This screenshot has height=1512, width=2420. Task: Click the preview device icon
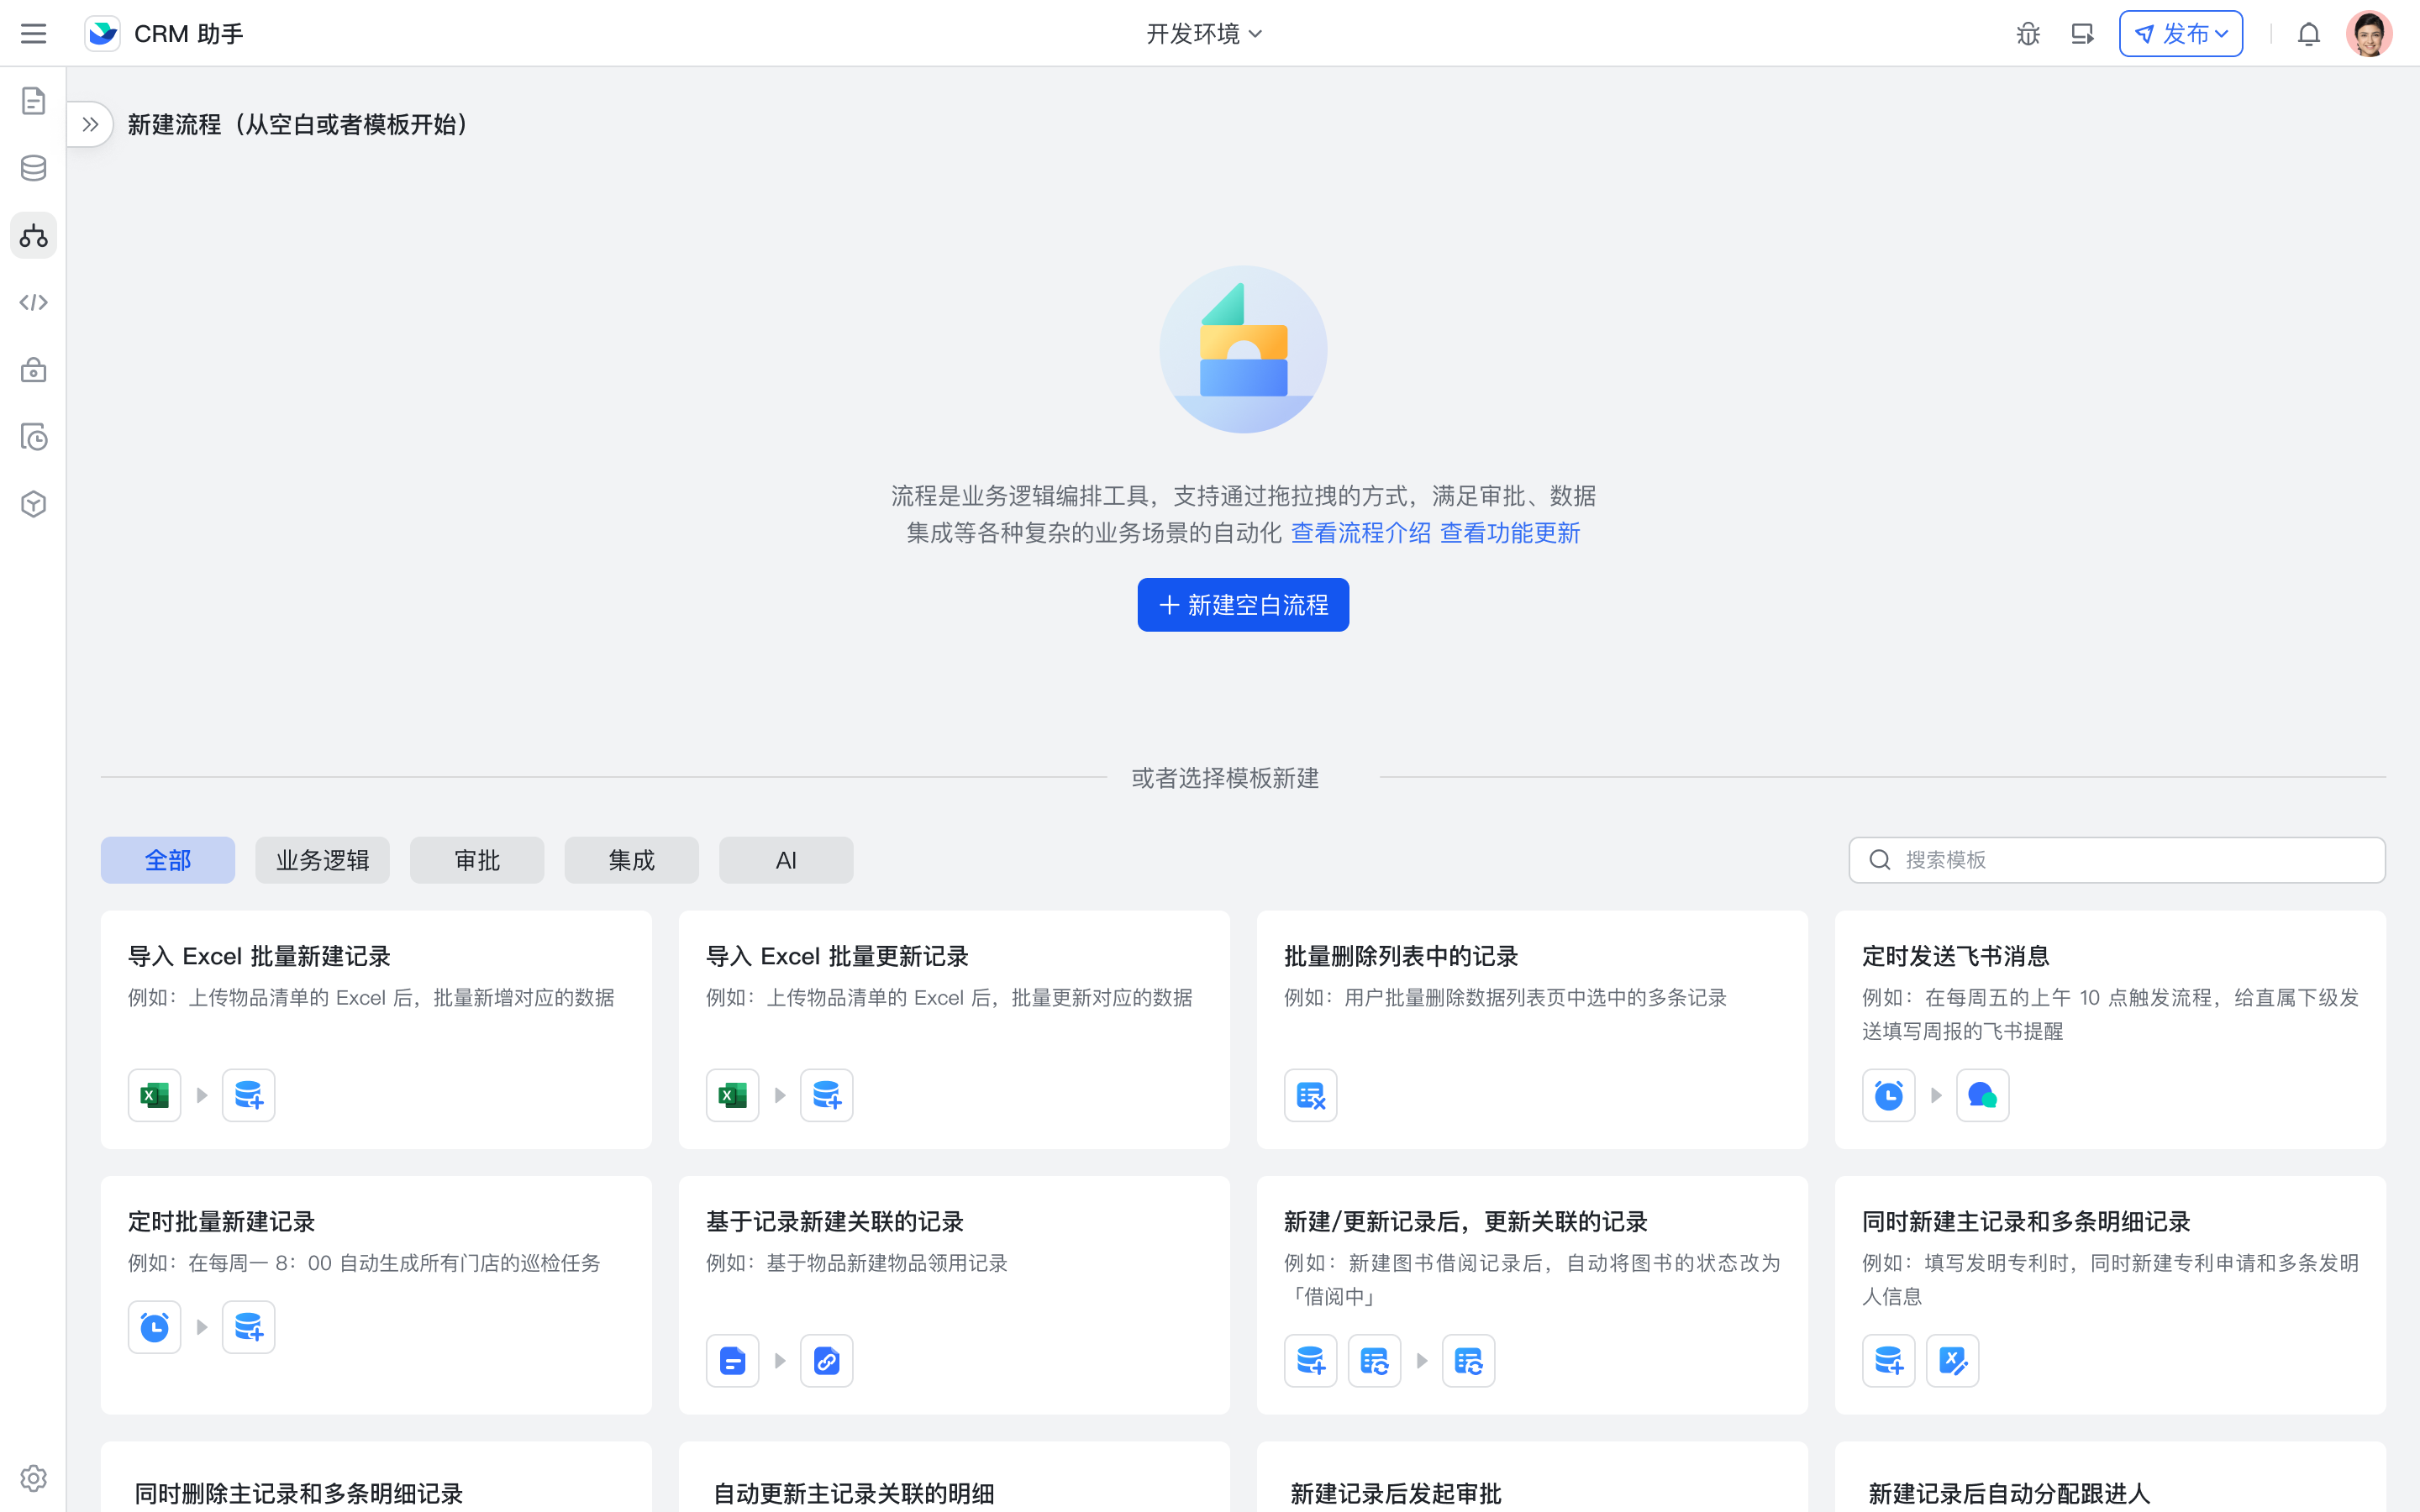tap(2082, 34)
